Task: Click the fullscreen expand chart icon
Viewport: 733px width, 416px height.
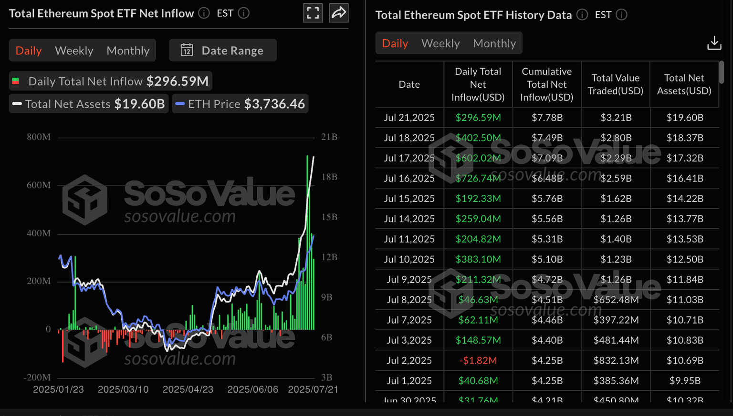Action: tap(313, 13)
